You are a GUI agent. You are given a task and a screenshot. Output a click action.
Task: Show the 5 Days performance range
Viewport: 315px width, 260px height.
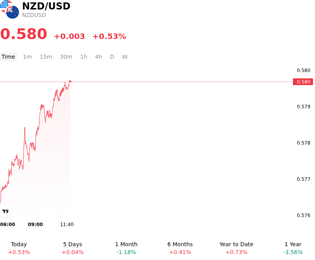click(x=72, y=248)
